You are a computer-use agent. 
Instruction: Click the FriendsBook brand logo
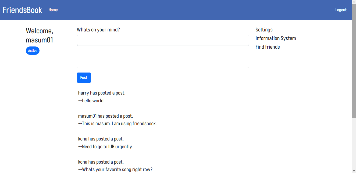point(22,10)
